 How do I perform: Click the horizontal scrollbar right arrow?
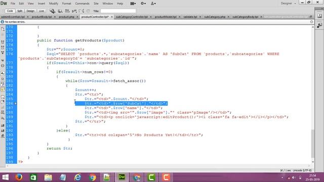(x=309, y=166)
